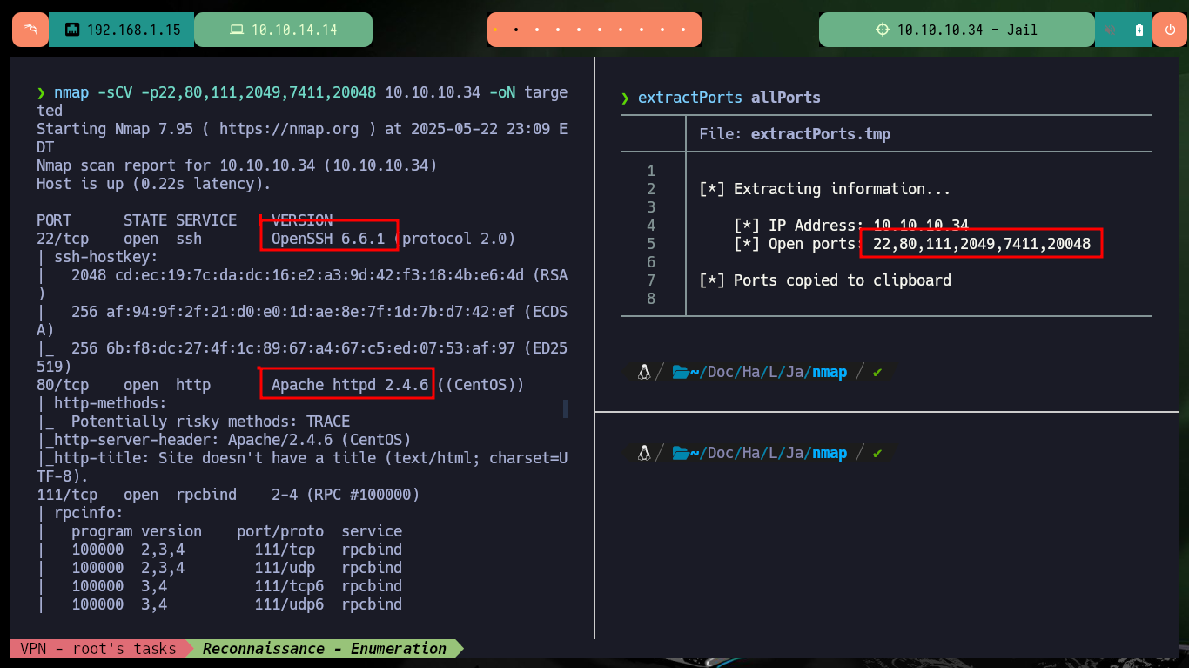Click the "111/tcp6" rpcbind row
1189x668 pixels.
237,586
